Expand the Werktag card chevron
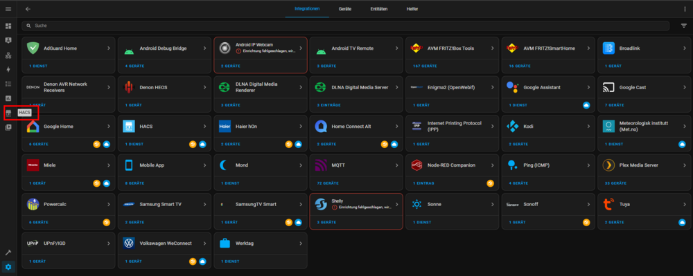The width and height of the screenshot is (693, 276). click(x=301, y=243)
